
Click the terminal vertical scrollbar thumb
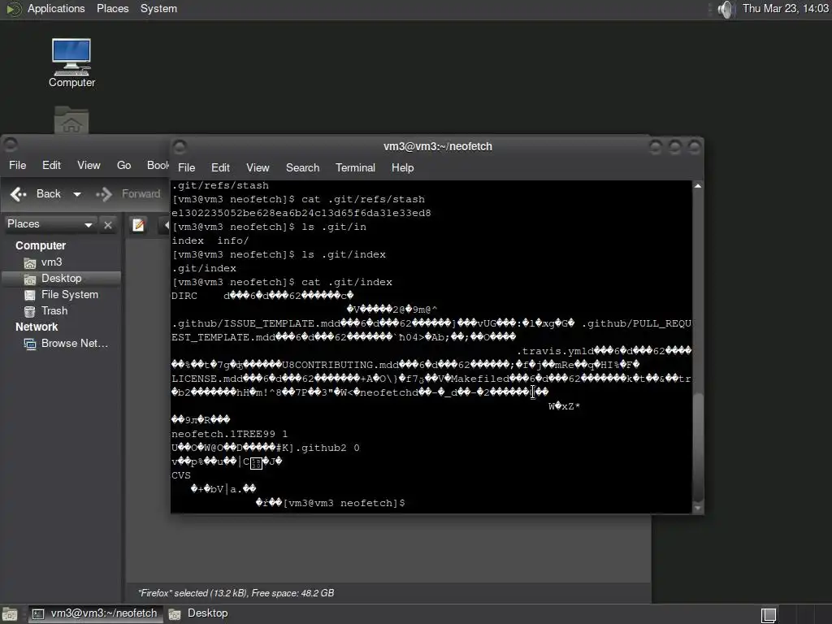click(698, 447)
